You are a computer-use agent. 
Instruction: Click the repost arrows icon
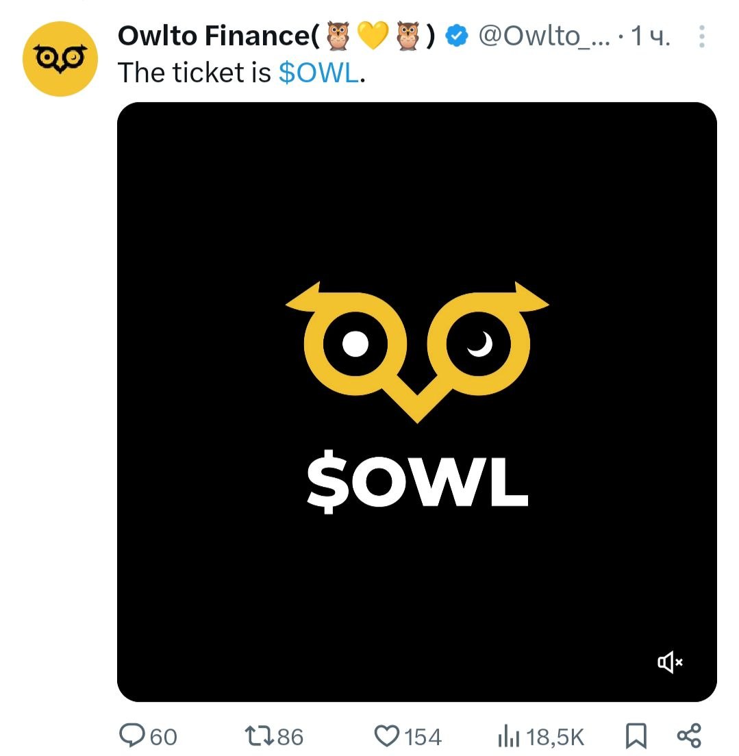[260, 736]
